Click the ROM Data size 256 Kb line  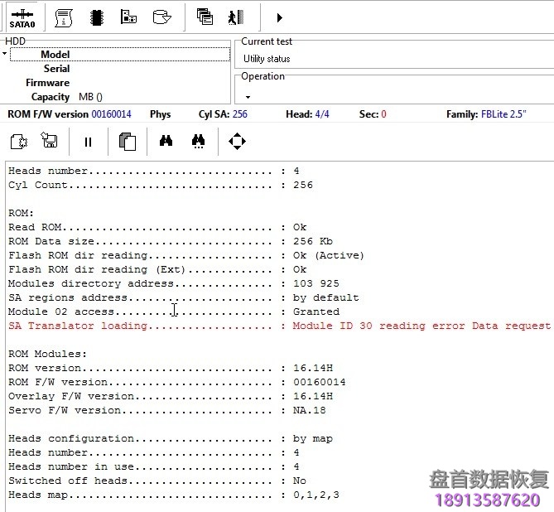click(171, 241)
